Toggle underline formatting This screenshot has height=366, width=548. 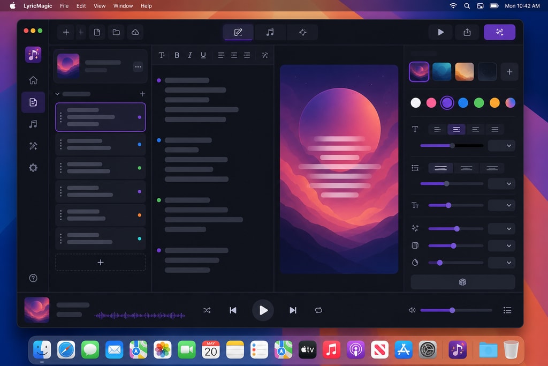pos(203,55)
